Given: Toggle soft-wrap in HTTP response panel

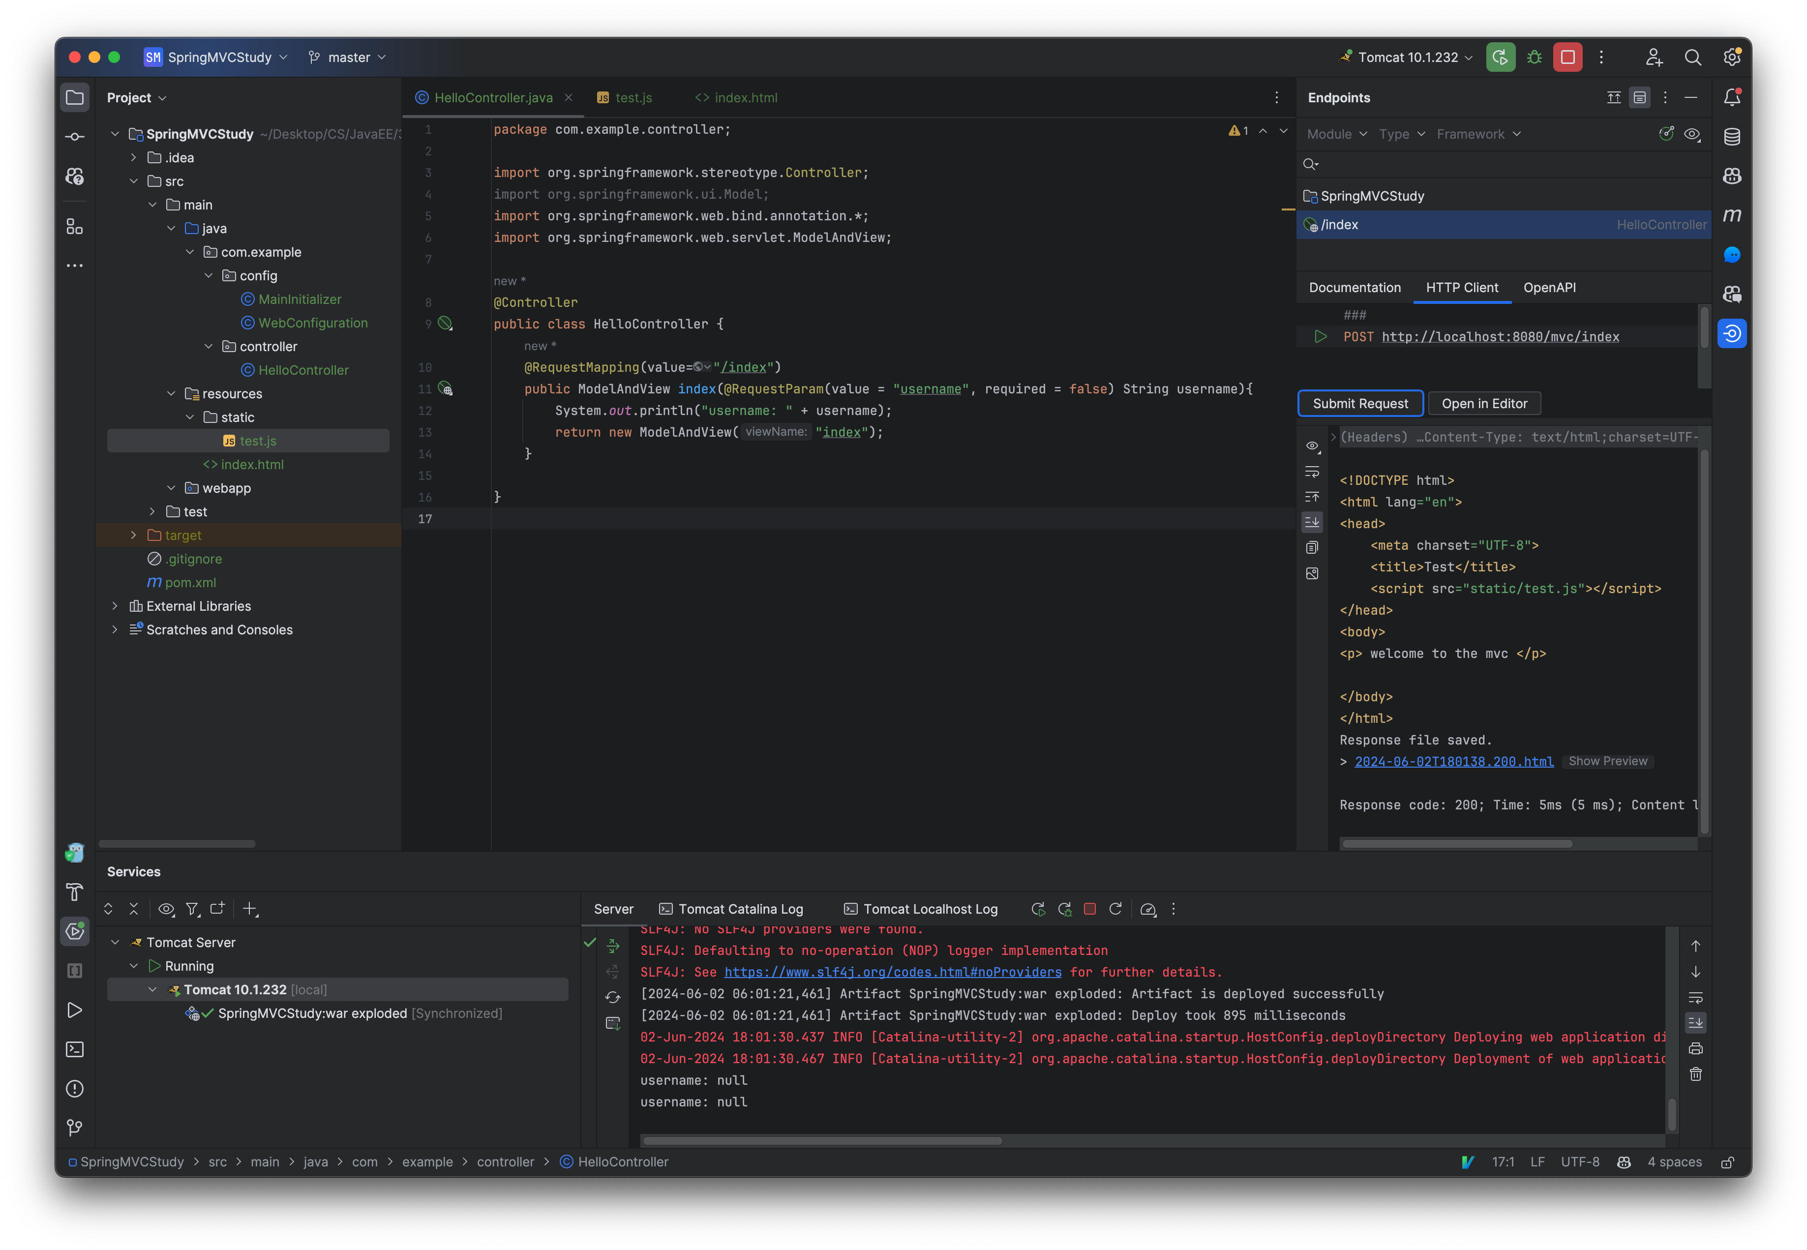Looking at the screenshot, I should [1312, 472].
